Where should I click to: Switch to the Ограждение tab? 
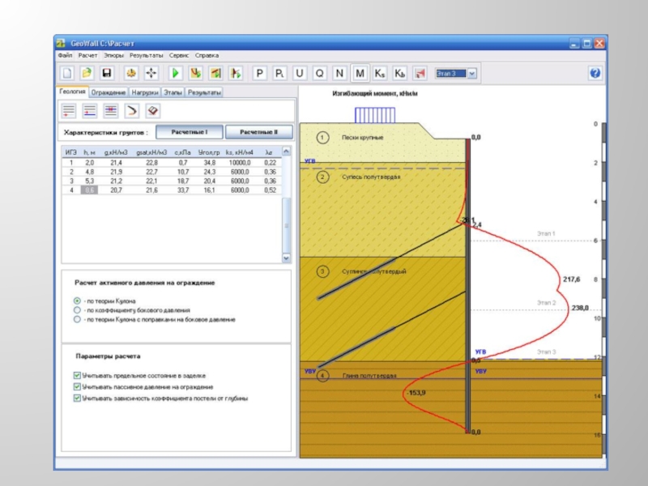click(x=109, y=93)
